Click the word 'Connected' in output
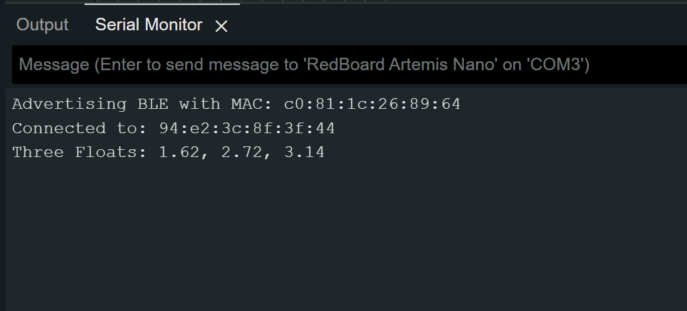The image size is (687, 311). [59, 128]
